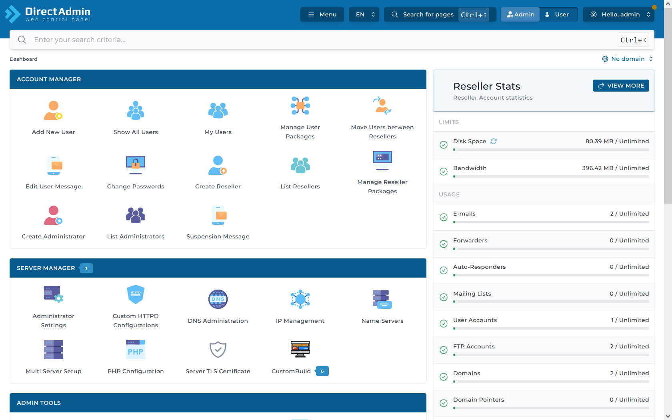Switch to Admin access level

coord(520,14)
